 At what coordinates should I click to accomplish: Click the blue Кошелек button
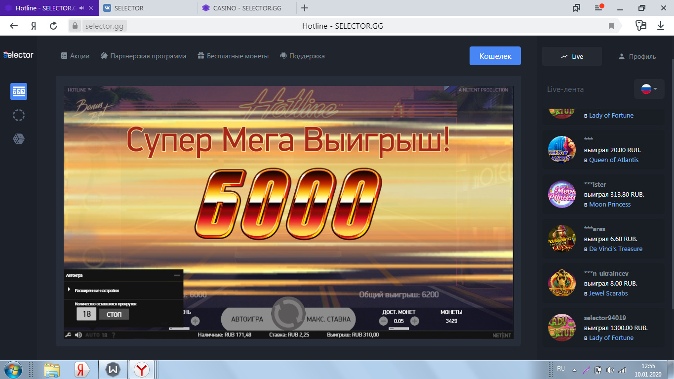[x=494, y=56]
